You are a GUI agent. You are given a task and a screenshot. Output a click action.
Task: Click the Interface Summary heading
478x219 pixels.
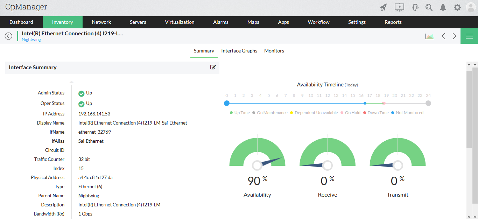point(33,68)
